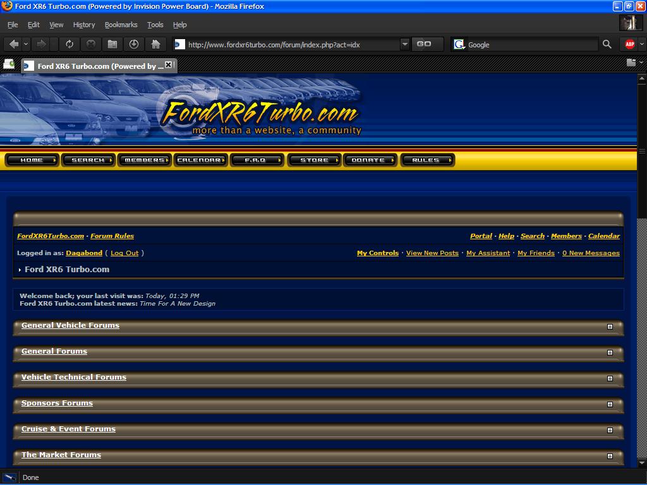The height and width of the screenshot is (485, 647).
Task: Click the page scrollbar down arrow
Action: (x=642, y=463)
